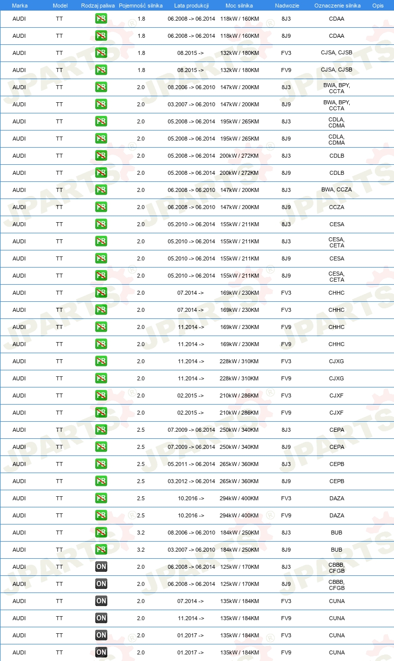Click 250kW / 340KM in CEPA 8J9 row

(x=239, y=447)
